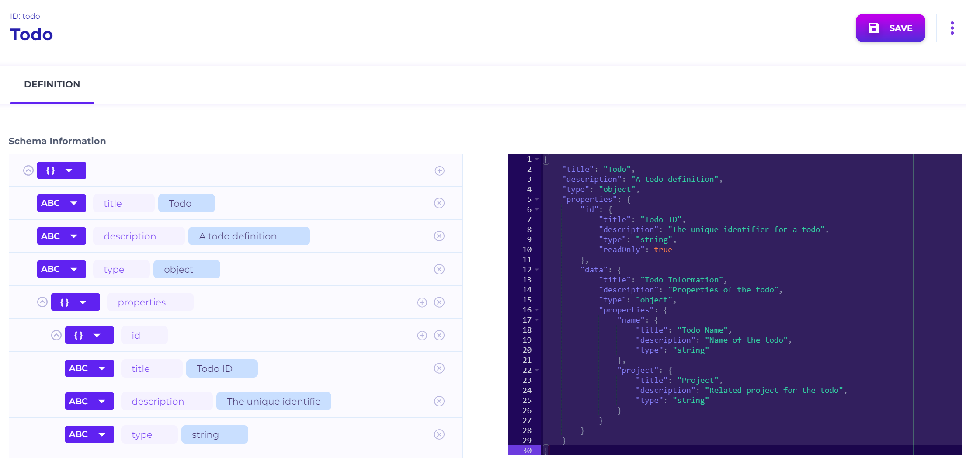This screenshot has width=966, height=458.
Task: Remove the root title row
Action: tap(439, 203)
